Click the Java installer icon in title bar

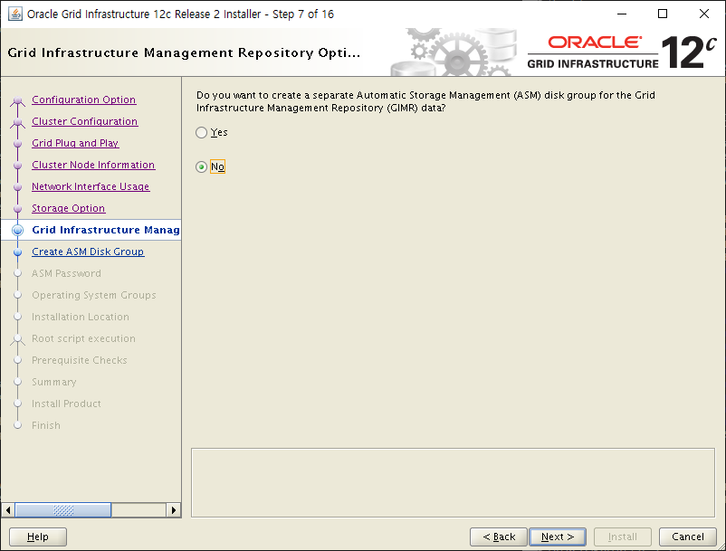pyautogui.click(x=14, y=14)
